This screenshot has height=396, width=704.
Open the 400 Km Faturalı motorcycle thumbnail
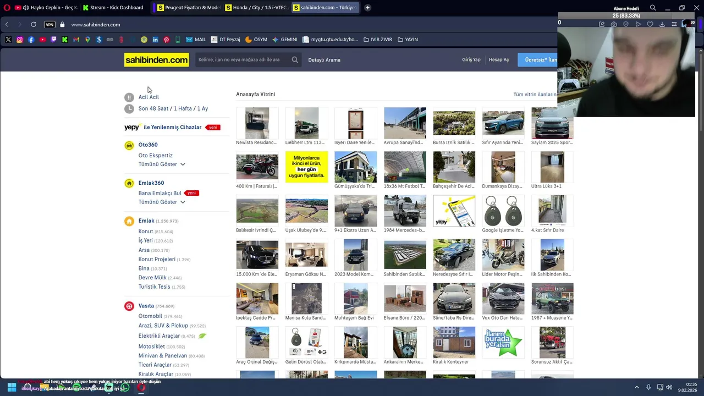257,167
